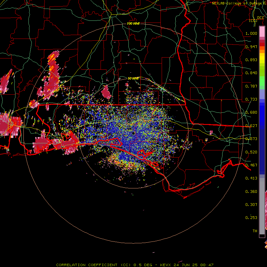Select the 0.360 scale value
267x267 pixels.
pos(251,192)
